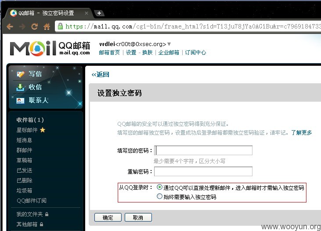Click the browser back arrow

pos(10,26)
